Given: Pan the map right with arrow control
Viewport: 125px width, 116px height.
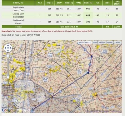Looking at the screenshot, I should 11,48.
